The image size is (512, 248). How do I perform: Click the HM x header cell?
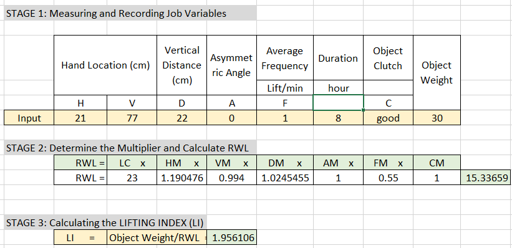tap(181, 163)
